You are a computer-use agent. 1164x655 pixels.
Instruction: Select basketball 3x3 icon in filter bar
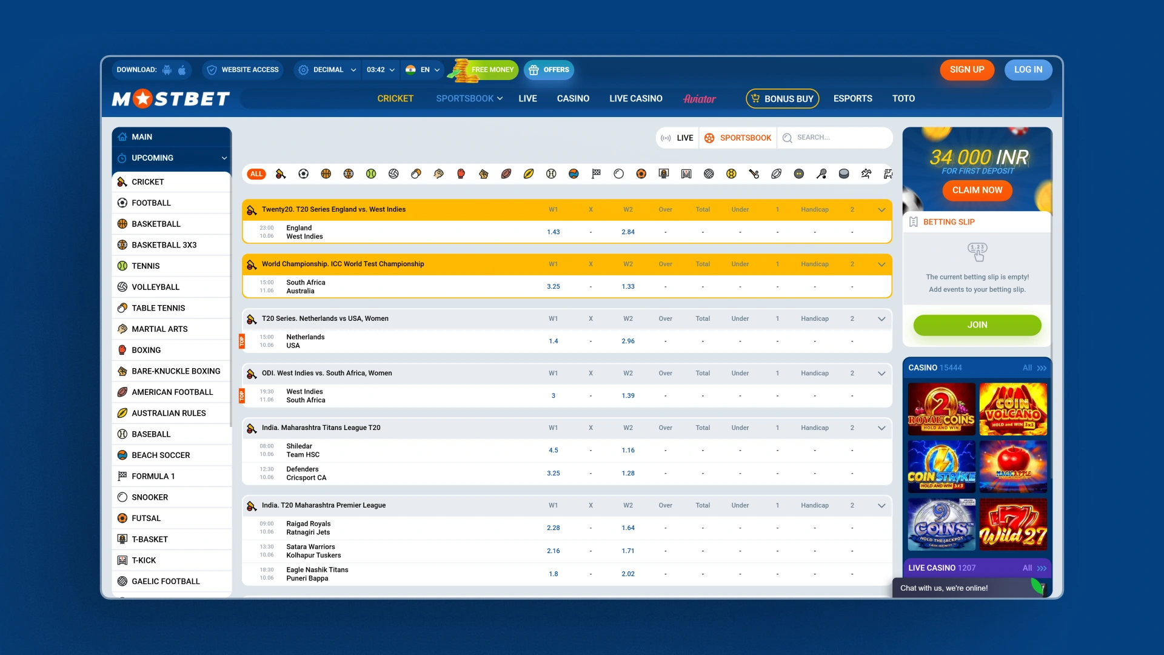(349, 174)
